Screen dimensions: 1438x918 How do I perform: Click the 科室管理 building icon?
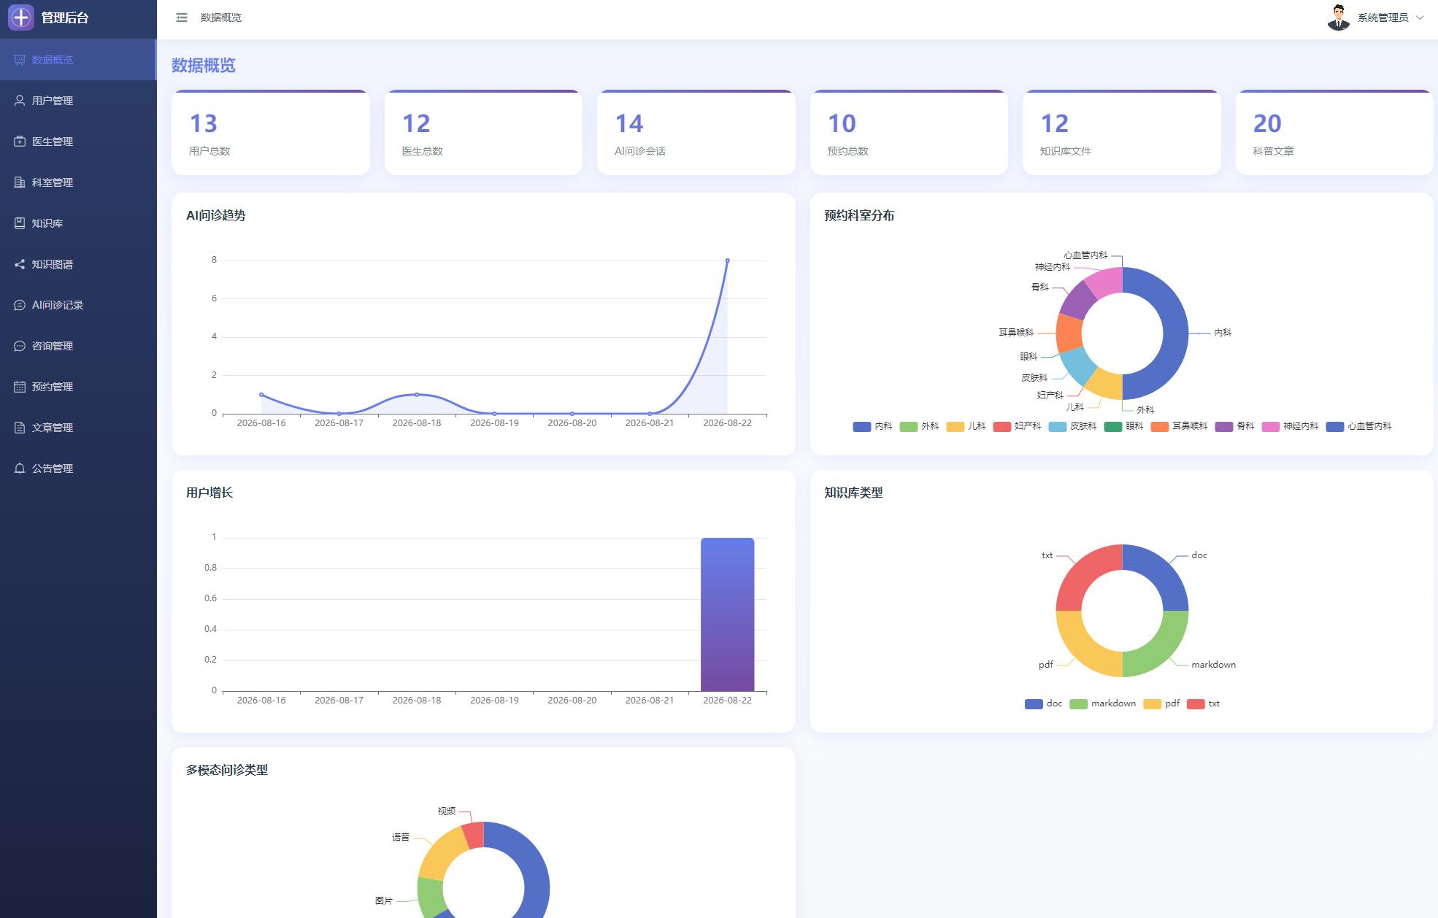20,182
